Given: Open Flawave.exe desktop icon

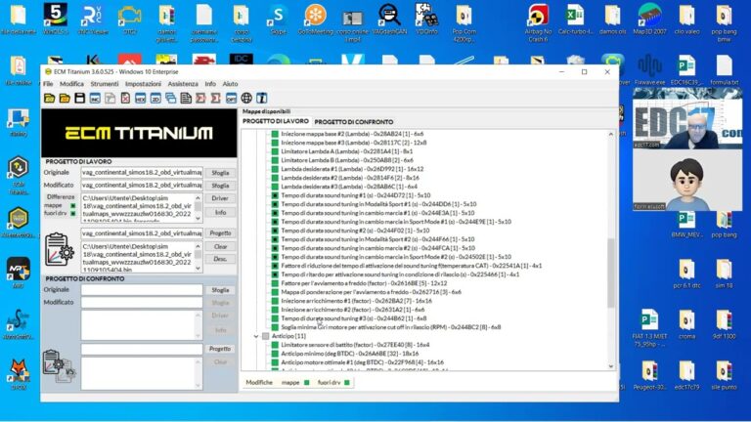Looking at the screenshot, I should 649,70.
